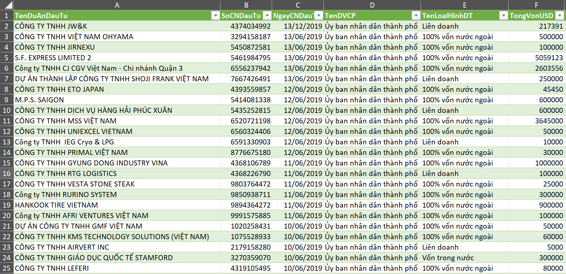Select cell CÔNG TY TNHH VESTA STONE STEAK
Image resolution: width=566 pixels, height=274 pixels.
point(117,184)
